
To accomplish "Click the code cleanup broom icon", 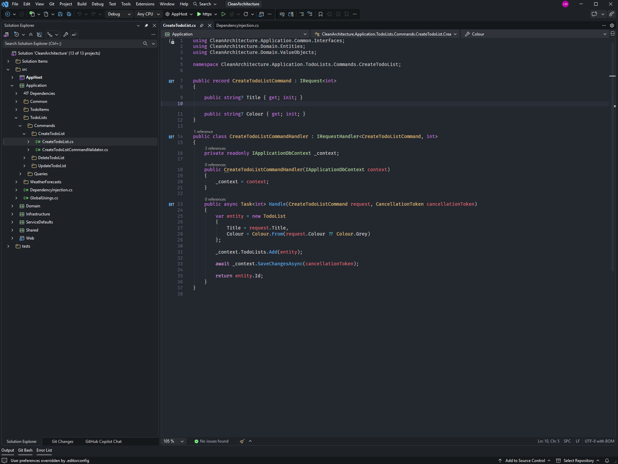I will (x=242, y=441).
